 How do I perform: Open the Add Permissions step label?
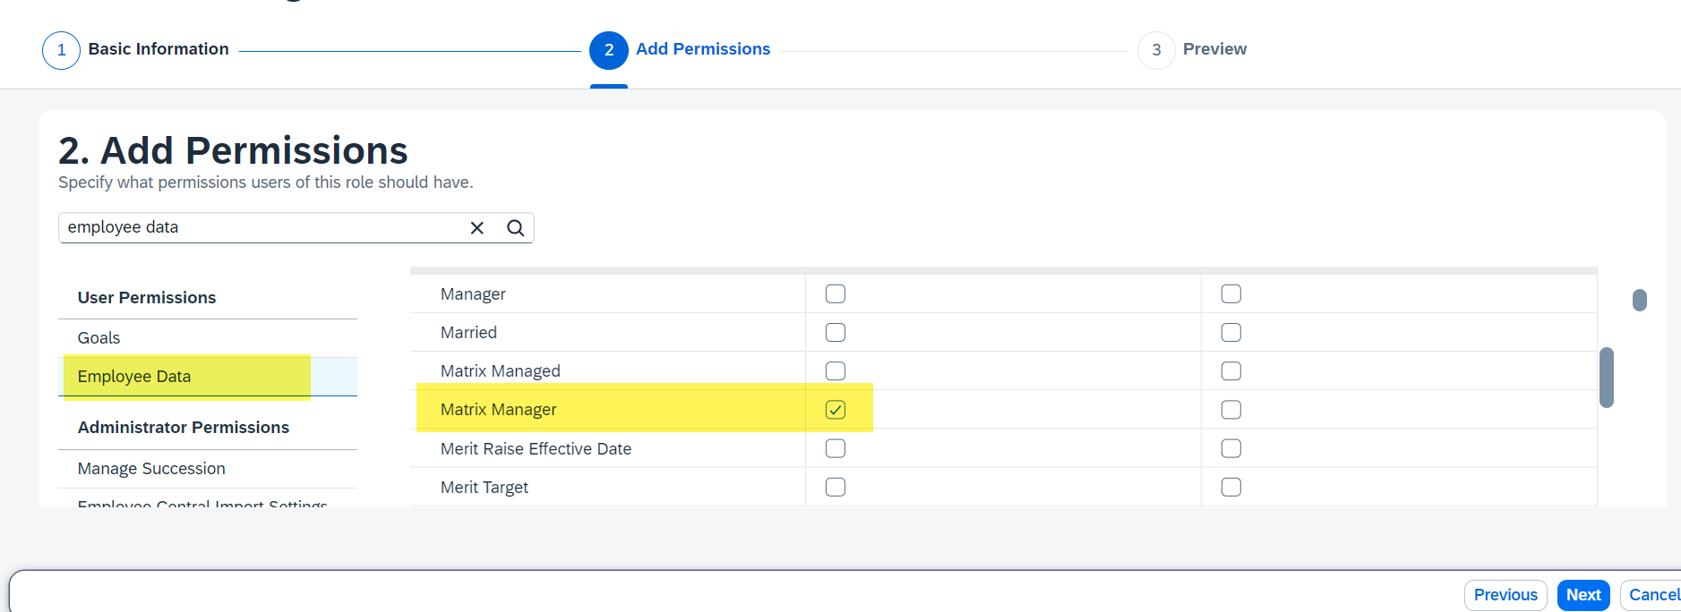[703, 49]
